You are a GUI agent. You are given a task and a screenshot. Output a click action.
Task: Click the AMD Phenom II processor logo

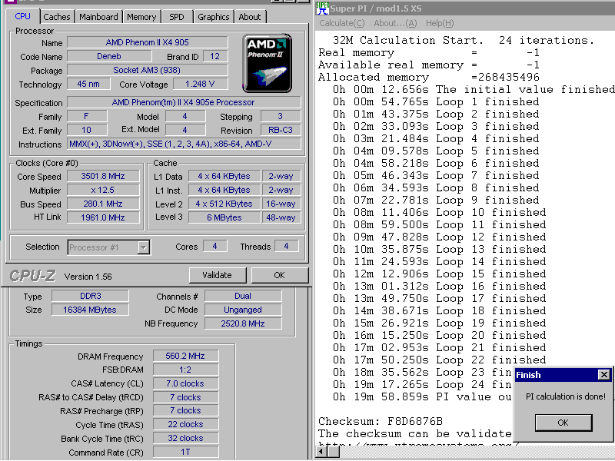point(267,63)
